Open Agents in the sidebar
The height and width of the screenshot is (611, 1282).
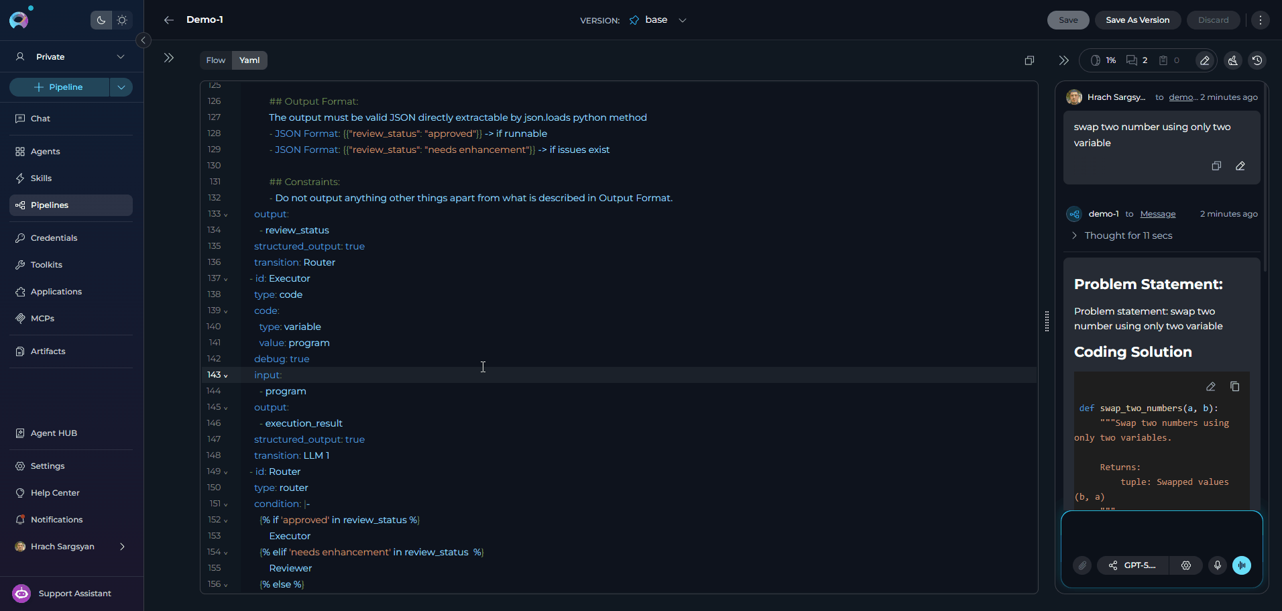click(x=71, y=152)
